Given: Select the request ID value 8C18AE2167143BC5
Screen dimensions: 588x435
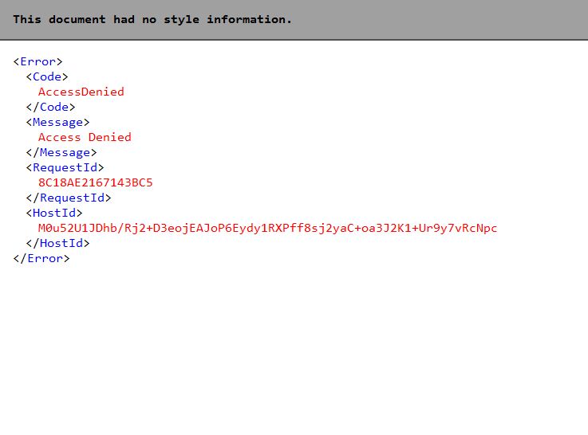Looking at the screenshot, I should 95,182.
